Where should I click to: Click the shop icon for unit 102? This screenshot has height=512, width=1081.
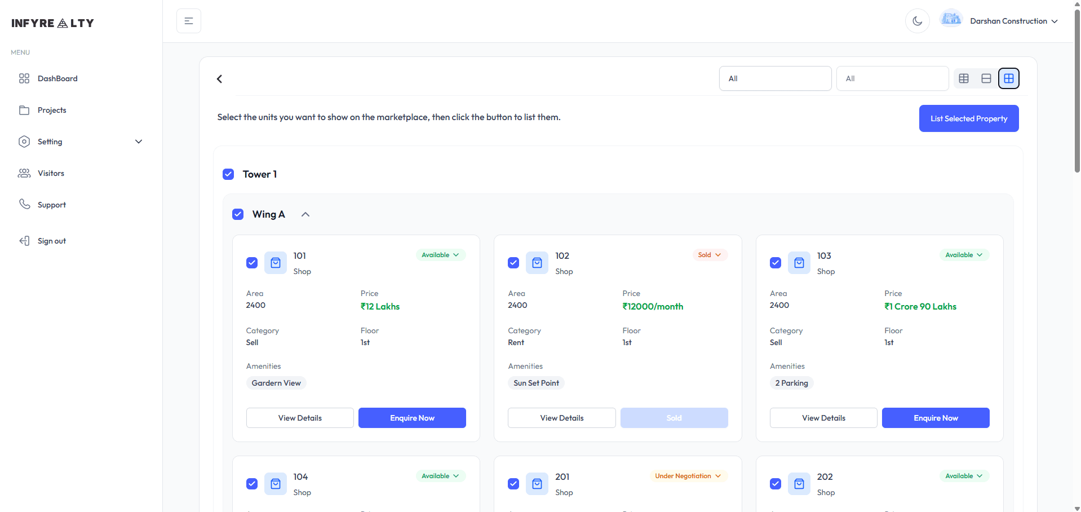click(x=537, y=263)
